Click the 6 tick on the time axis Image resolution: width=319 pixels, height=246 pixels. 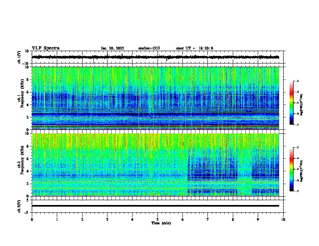[182, 219]
